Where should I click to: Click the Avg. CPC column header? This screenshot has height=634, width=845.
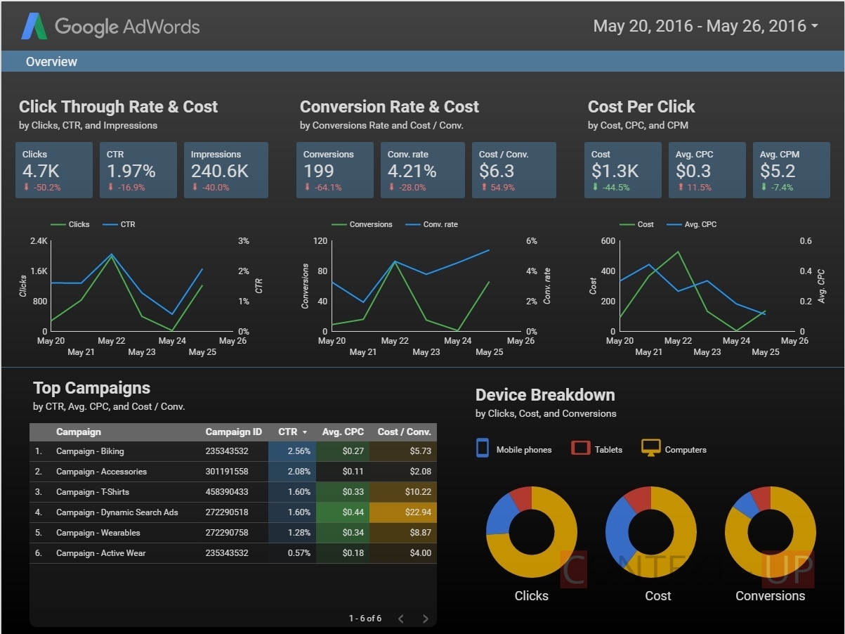[x=343, y=432]
